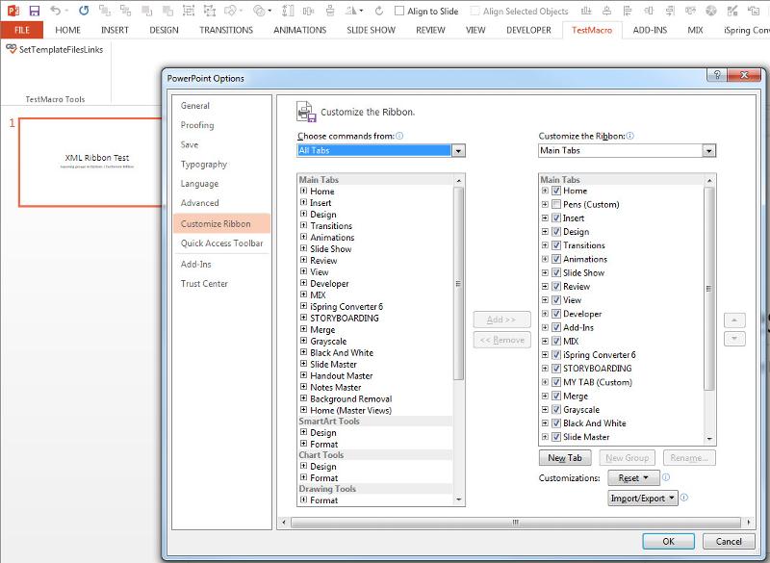Open the Customize the Ribbon dropdown
Viewport: 770px width, 563px height.
pyautogui.click(x=709, y=150)
